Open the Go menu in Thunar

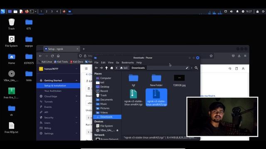pyautogui.click(x=118, y=62)
